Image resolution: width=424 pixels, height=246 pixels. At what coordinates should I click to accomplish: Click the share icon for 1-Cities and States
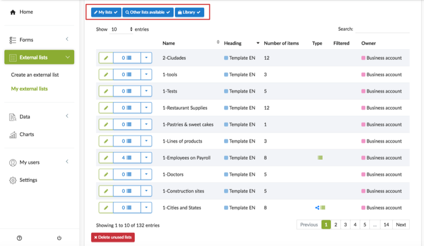[x=317, y=208]
